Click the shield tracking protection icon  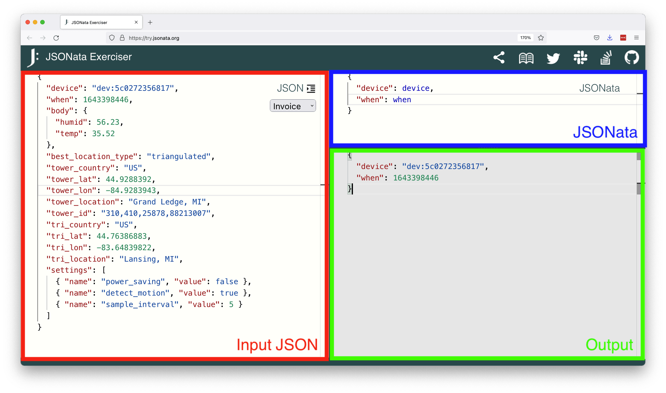point(112,38)
